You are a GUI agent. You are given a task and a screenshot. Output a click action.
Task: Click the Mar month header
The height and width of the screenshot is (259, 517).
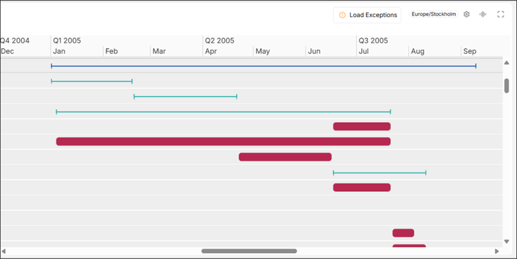tap(159, 51)
